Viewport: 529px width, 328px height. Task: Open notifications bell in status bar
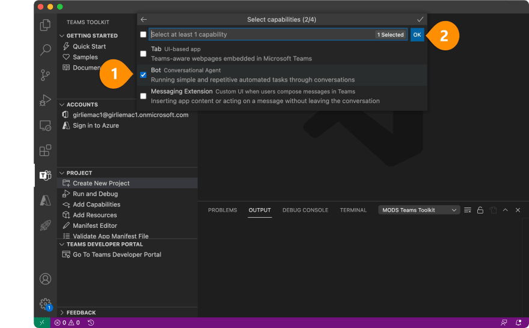tap(519, 323)
